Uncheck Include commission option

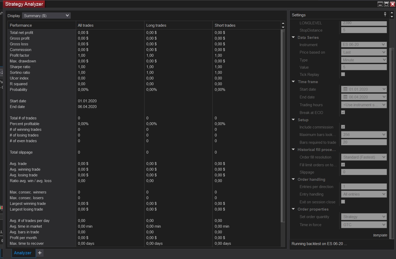(x=343, y=127)
